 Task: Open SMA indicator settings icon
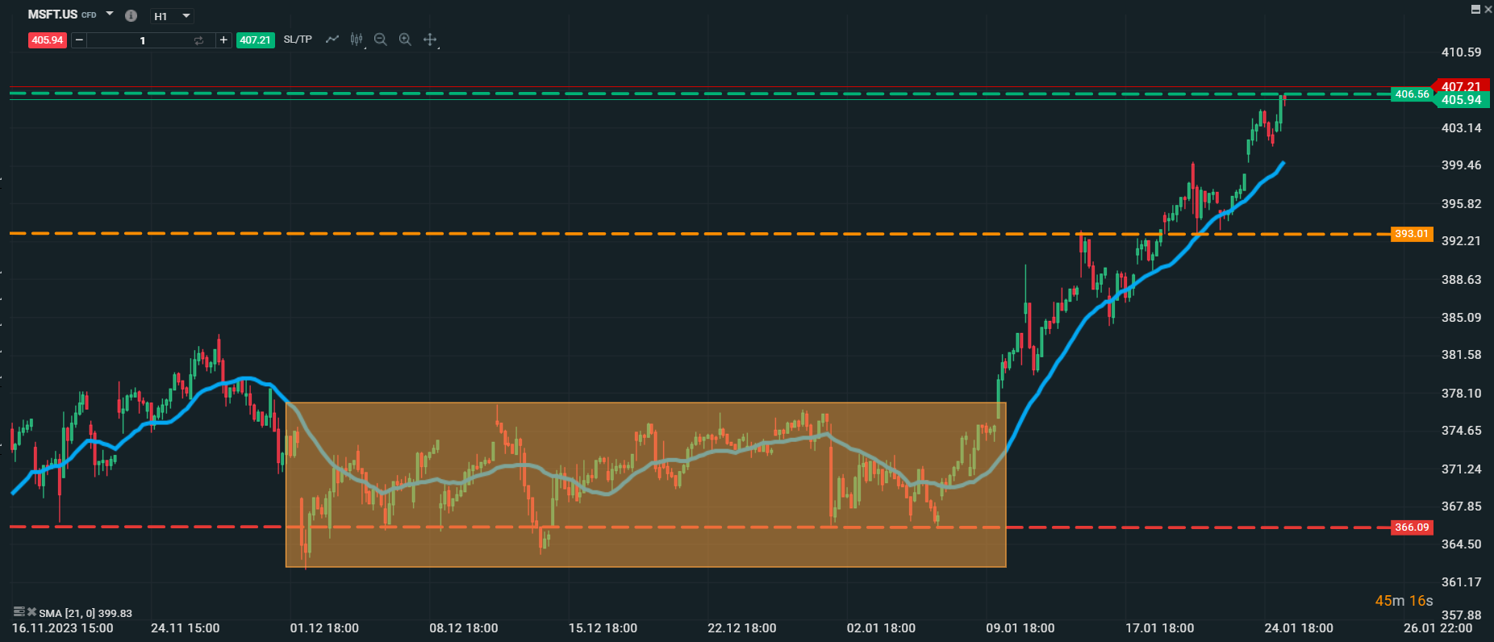(x=19, y=612)
